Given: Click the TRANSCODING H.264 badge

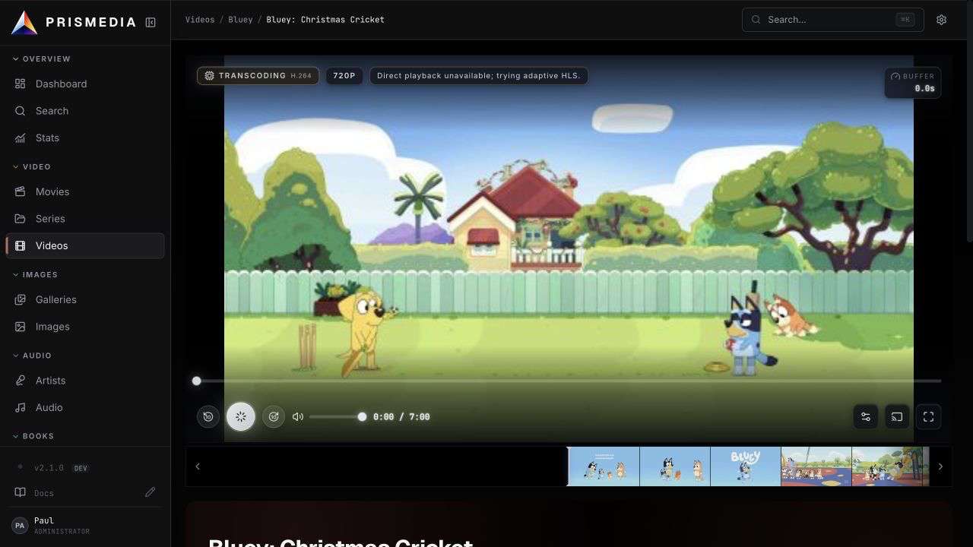Looking at the screenshot, I should click(x=258, y=76).
